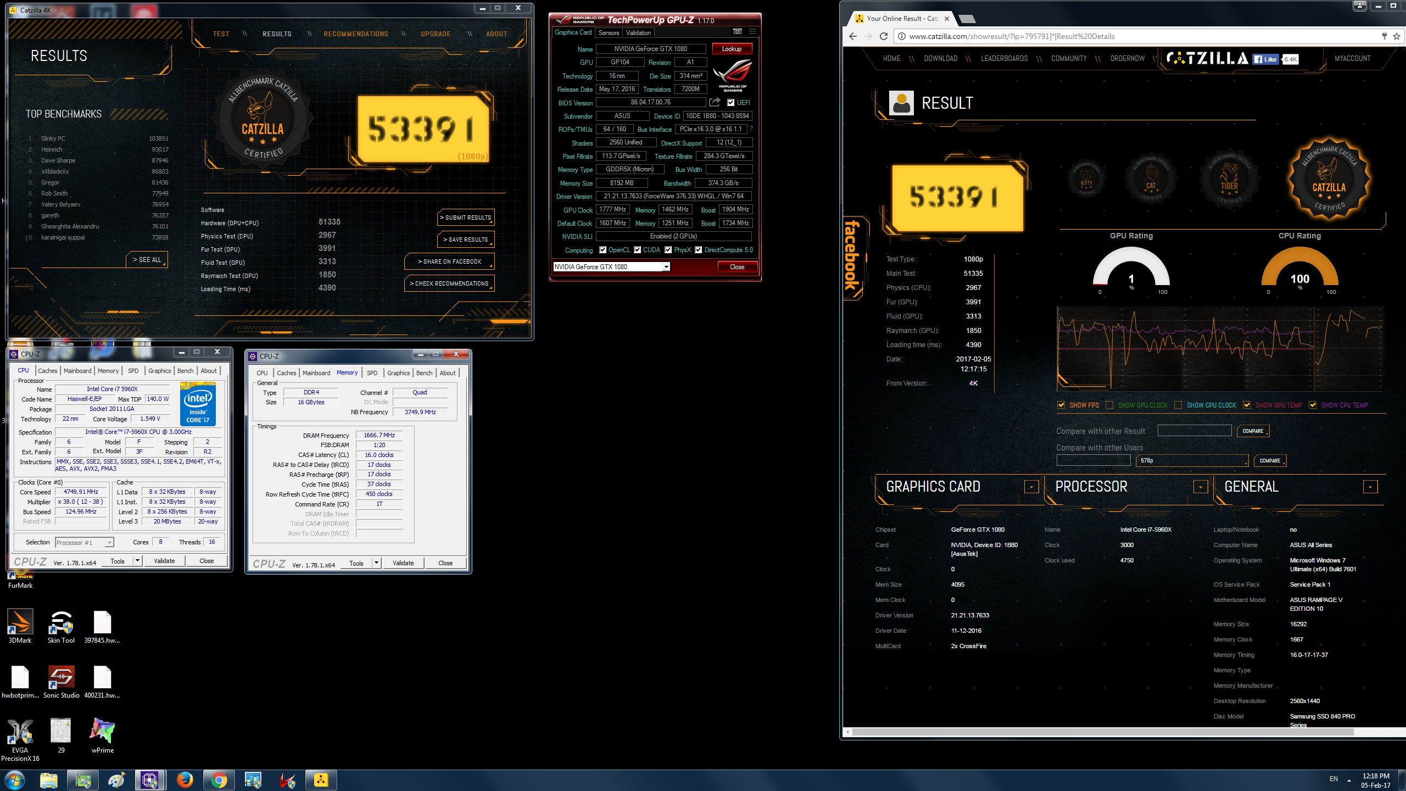1406x791 pixels.
Task: Click the Facebook Like button on Catzilla site
Action: click(1266, 59)
